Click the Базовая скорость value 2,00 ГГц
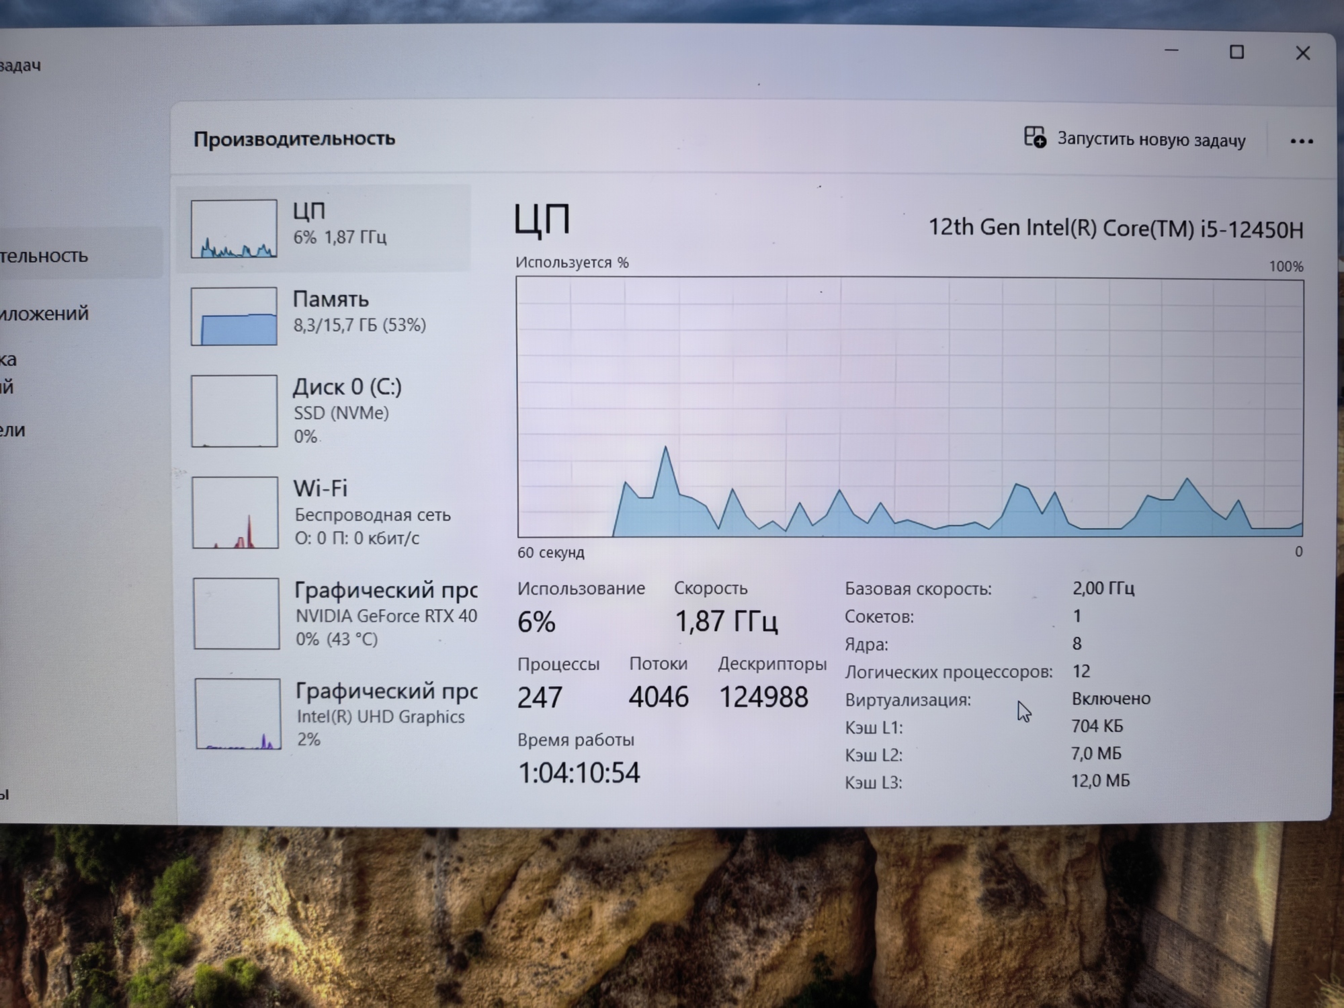1344x1008 pixels. [1103, 588]
